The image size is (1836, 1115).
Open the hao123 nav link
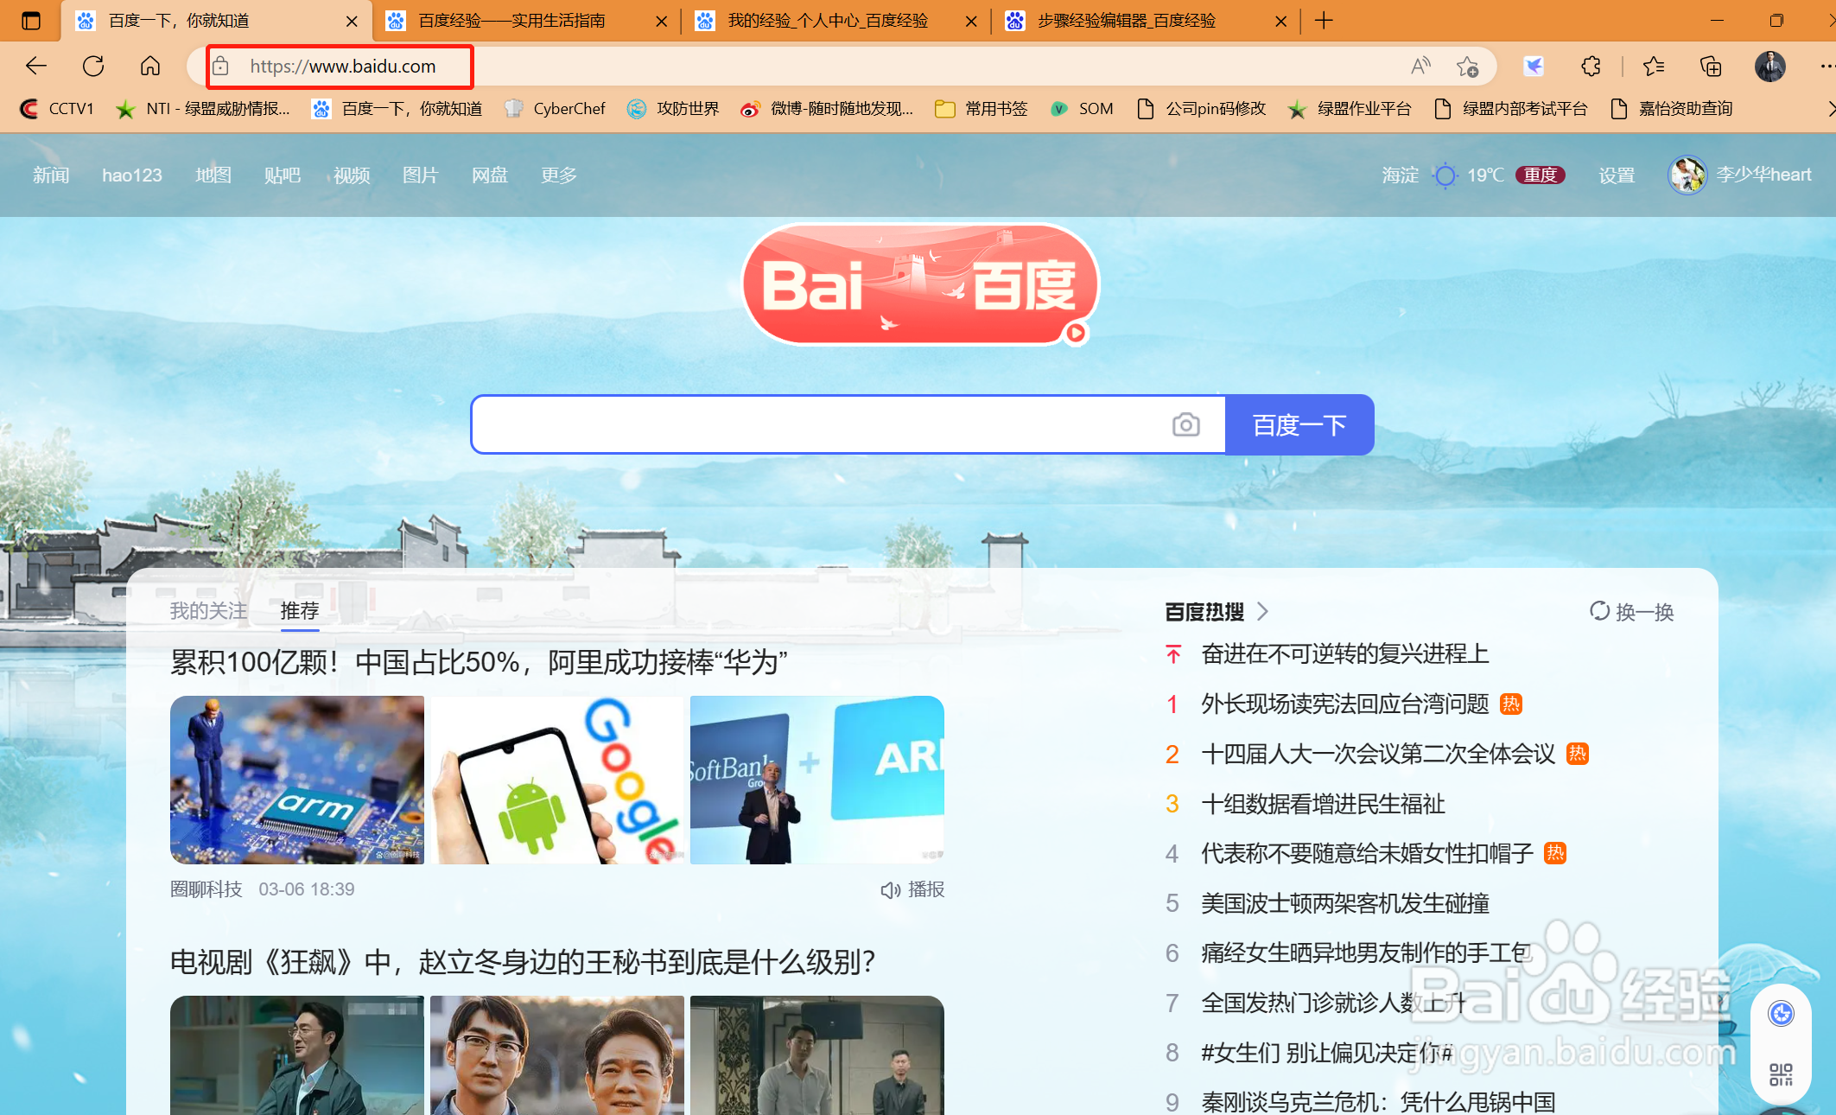tap(132, 175)
